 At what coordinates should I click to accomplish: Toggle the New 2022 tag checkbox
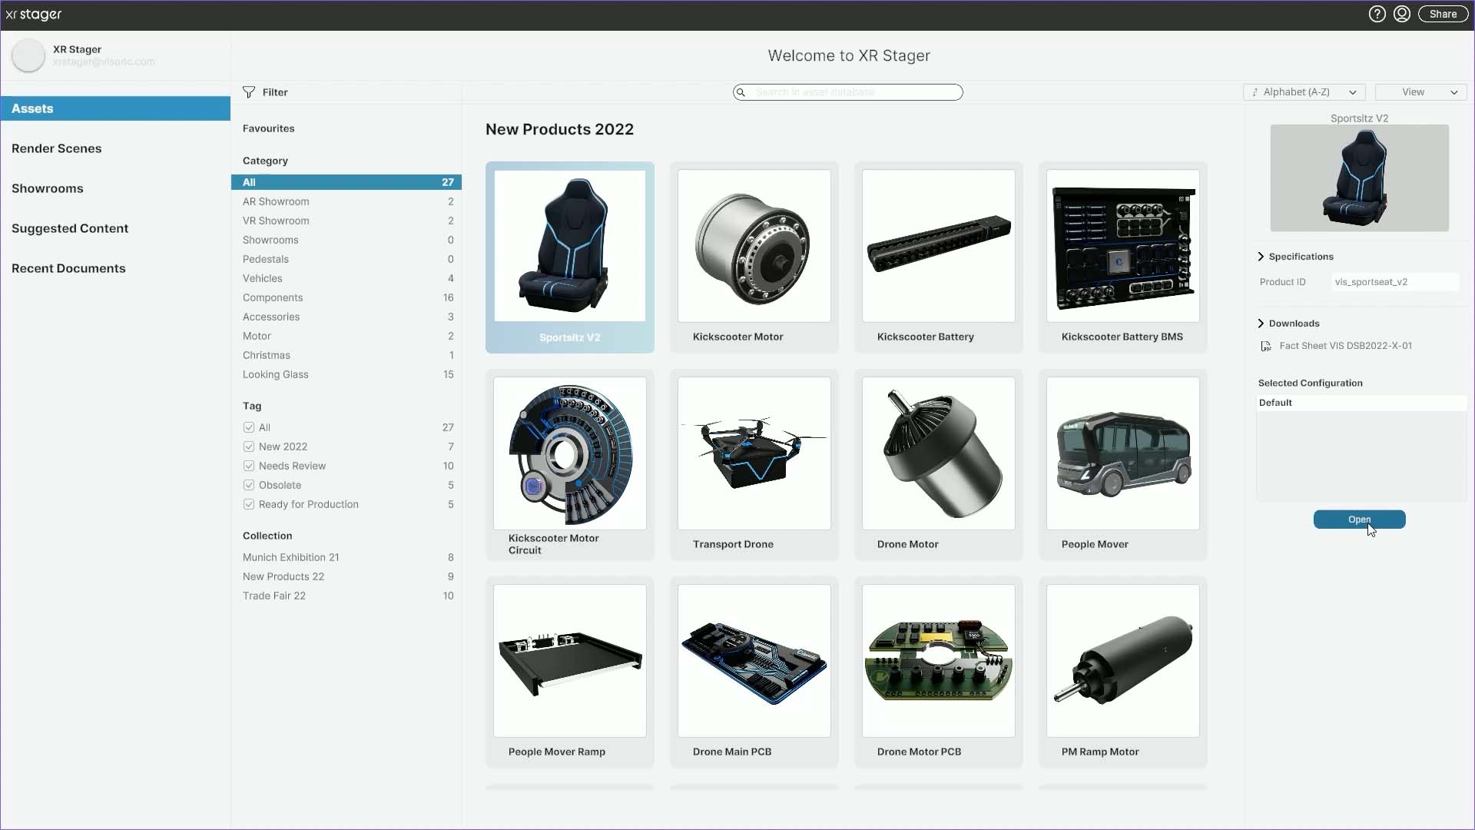[249, 447]
